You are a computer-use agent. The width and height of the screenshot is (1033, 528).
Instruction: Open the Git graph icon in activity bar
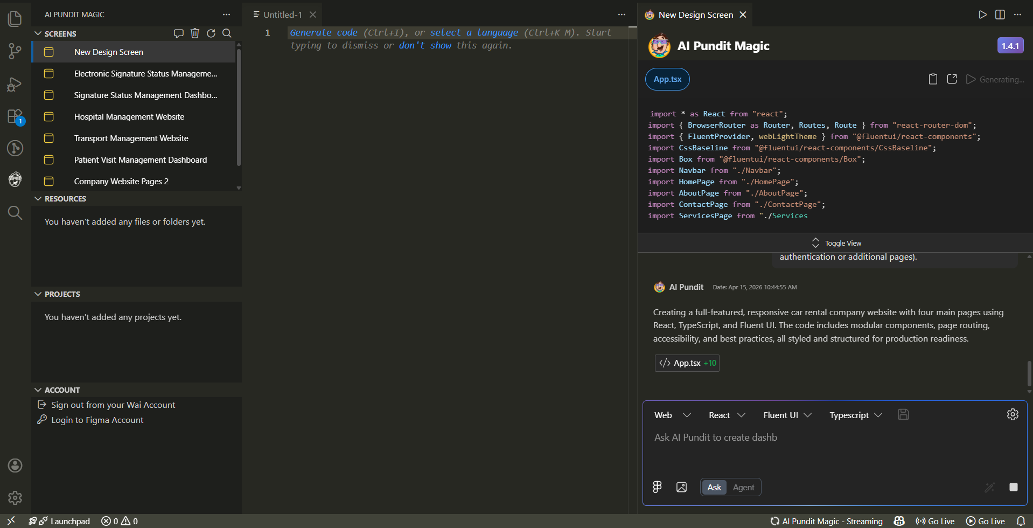[x=15, y=148]
